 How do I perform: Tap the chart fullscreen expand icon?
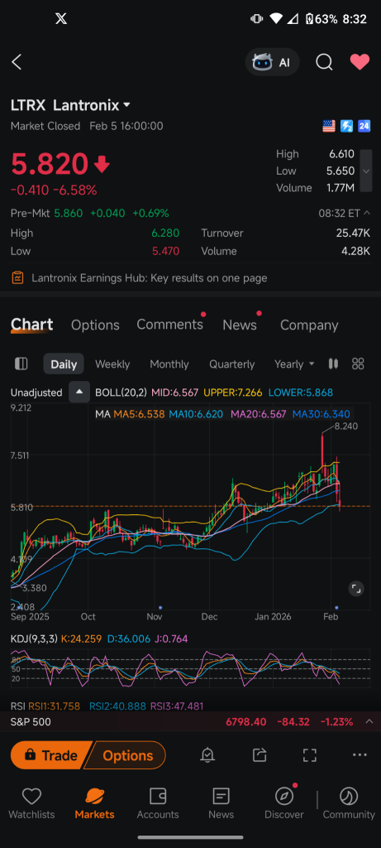356,589
